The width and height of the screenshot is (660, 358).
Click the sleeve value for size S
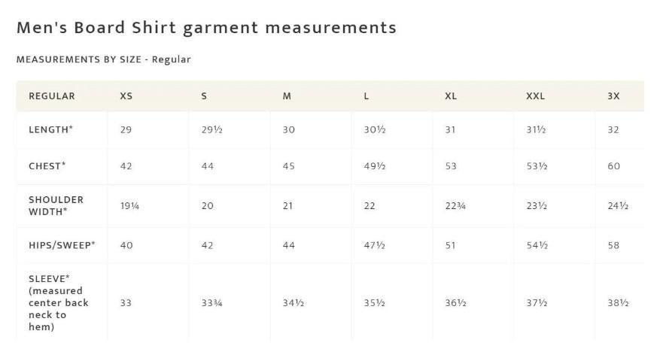[211, 303]
